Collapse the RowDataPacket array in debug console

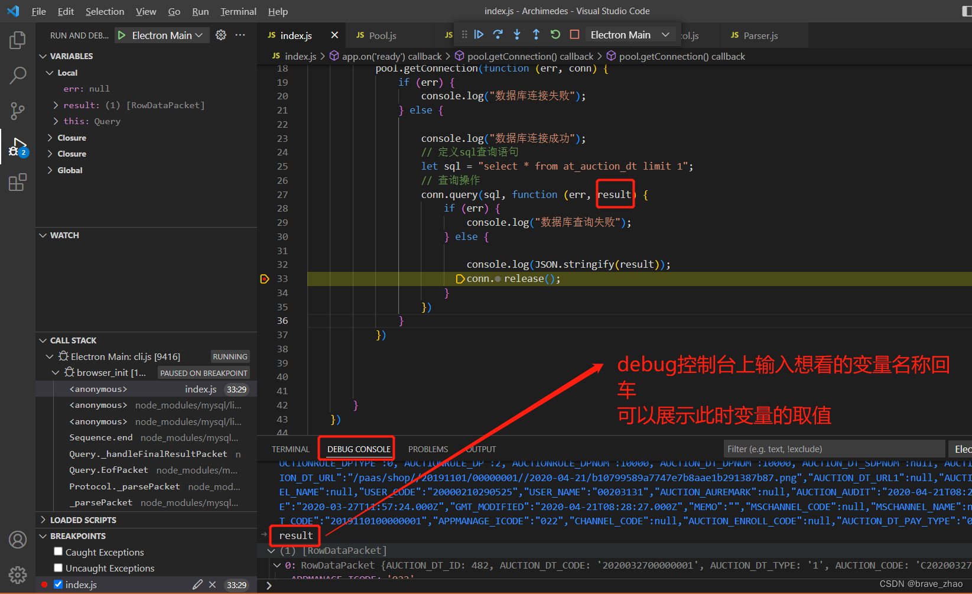tap(271, 551)
